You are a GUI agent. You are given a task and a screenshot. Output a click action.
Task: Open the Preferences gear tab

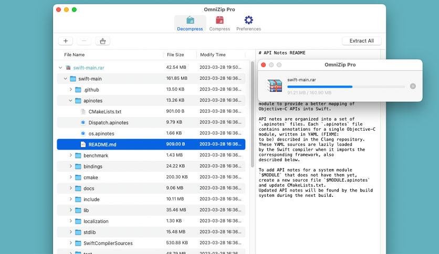click(x=248, y=23)
